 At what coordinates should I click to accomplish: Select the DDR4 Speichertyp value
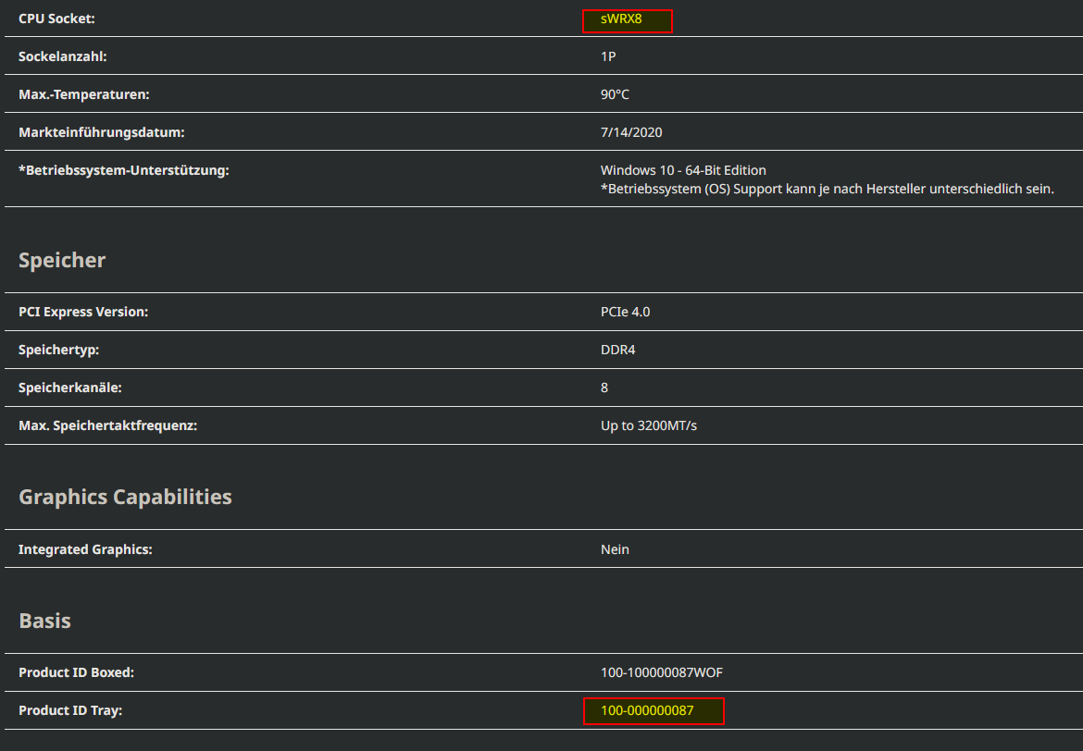[617, 350]
